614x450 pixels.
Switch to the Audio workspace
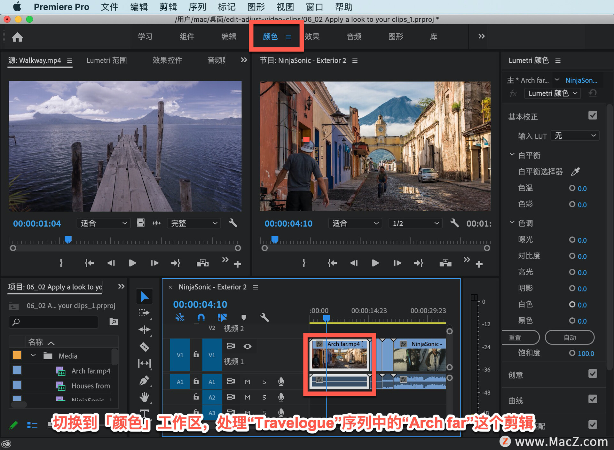click(354, 36)
